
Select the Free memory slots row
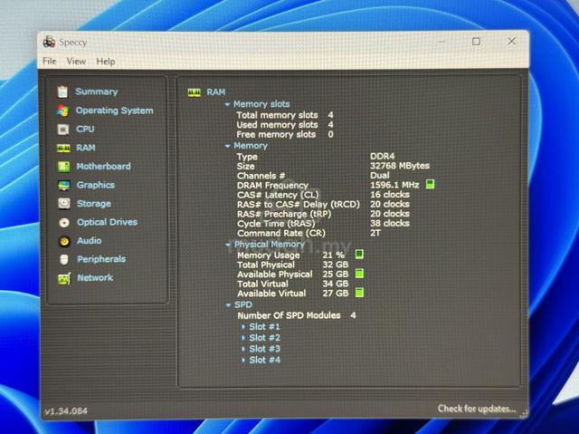coord(285,135)
